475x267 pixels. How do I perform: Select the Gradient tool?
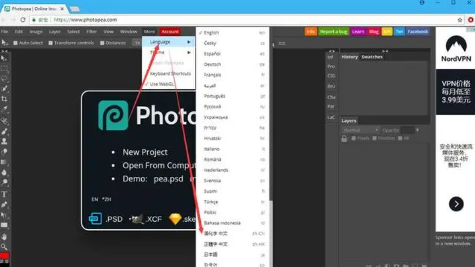point(4,162)
